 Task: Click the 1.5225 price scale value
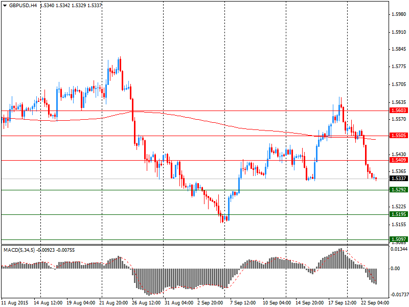pos(399,207)
